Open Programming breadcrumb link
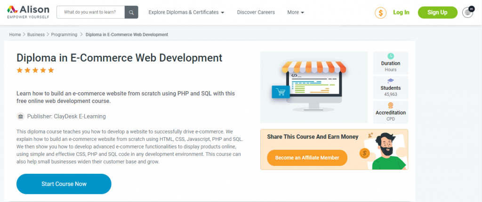 pyautogui.click(x=64, y=35)
